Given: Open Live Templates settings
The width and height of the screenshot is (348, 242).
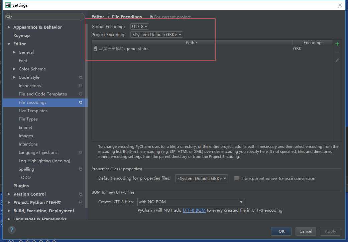Looking at the screenshot, I should tap(33, 111).
